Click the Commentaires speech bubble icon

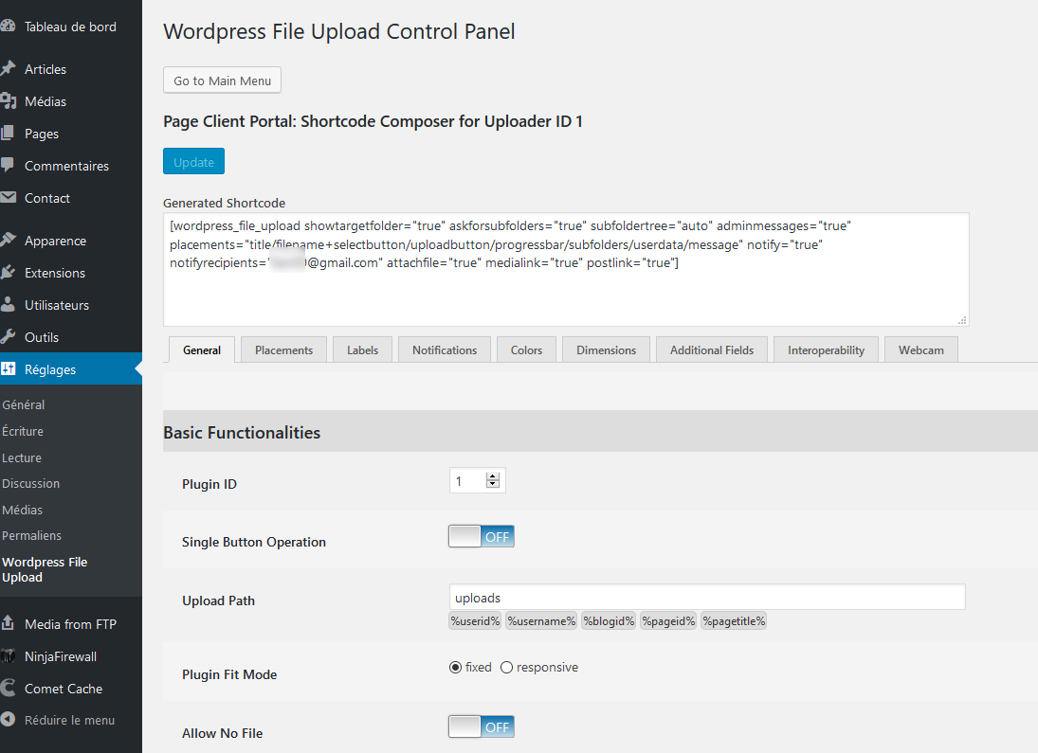point(8,166)
